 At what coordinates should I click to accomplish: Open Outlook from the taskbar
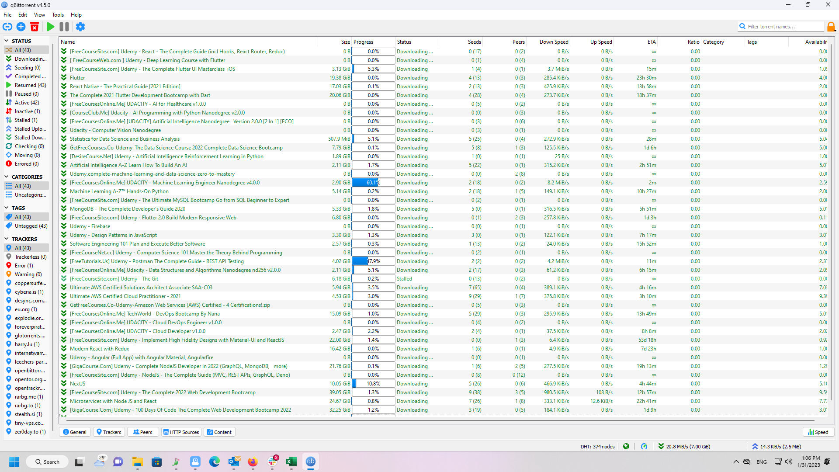click(x=234, y=462)
